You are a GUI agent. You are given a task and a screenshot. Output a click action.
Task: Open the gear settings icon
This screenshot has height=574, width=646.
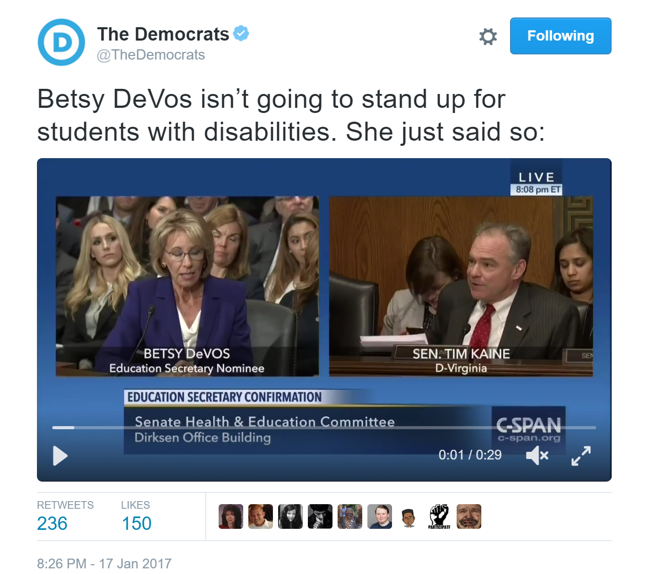tap(488, 36)
